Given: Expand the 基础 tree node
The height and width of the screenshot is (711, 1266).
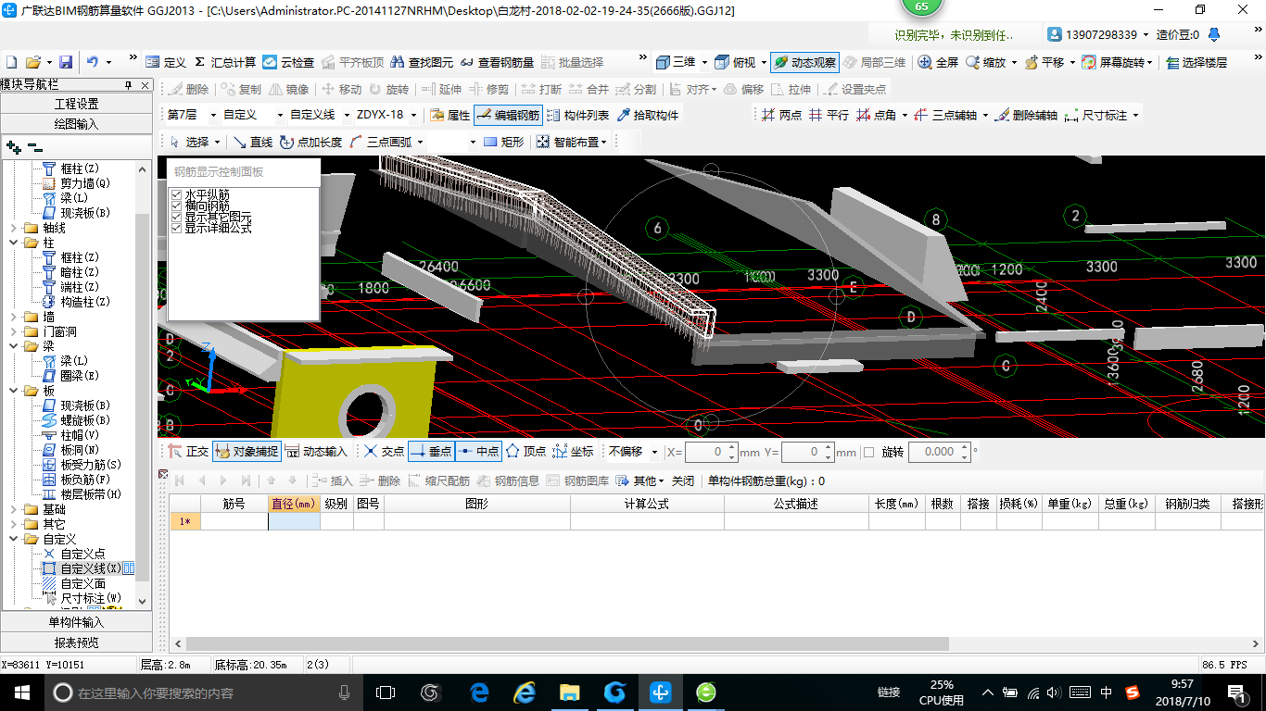Looking at the screenshot, I should coord(13,509).
